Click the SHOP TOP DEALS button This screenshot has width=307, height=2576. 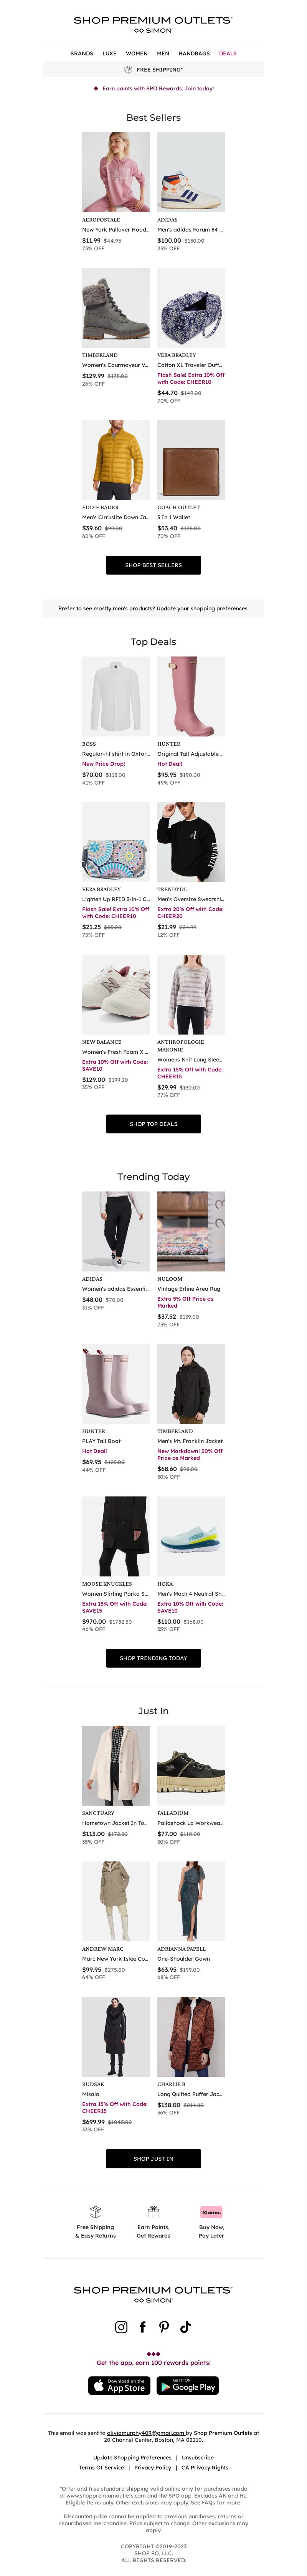[153, 1124]
